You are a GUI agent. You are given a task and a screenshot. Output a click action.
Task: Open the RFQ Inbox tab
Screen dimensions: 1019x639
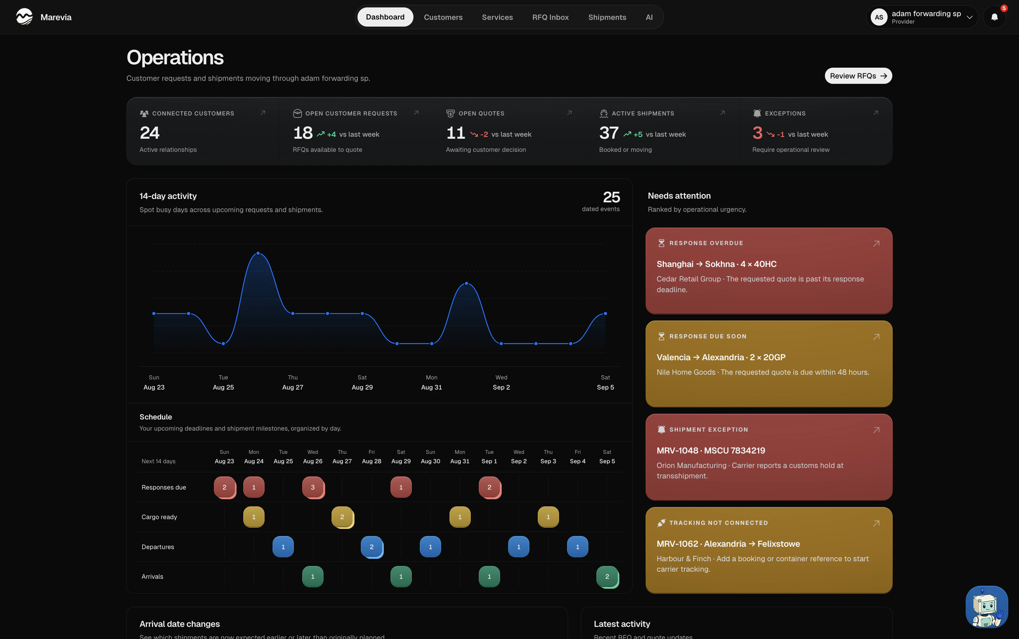[x=550, y=17]
